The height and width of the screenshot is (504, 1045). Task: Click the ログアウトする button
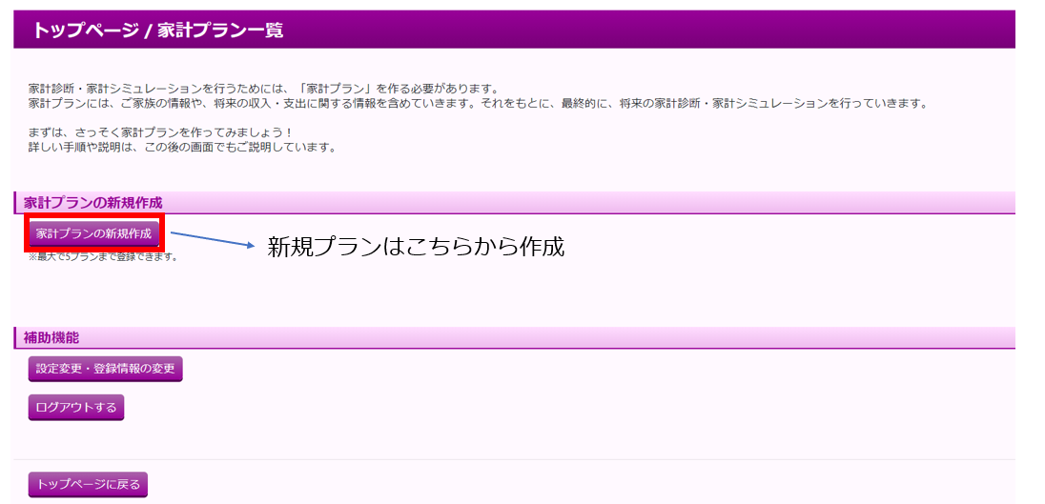click(x=76, y=408)
